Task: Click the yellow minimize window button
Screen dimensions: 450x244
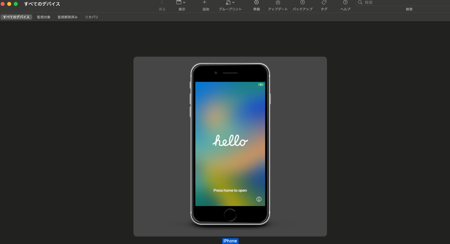Action: point(9,4)
